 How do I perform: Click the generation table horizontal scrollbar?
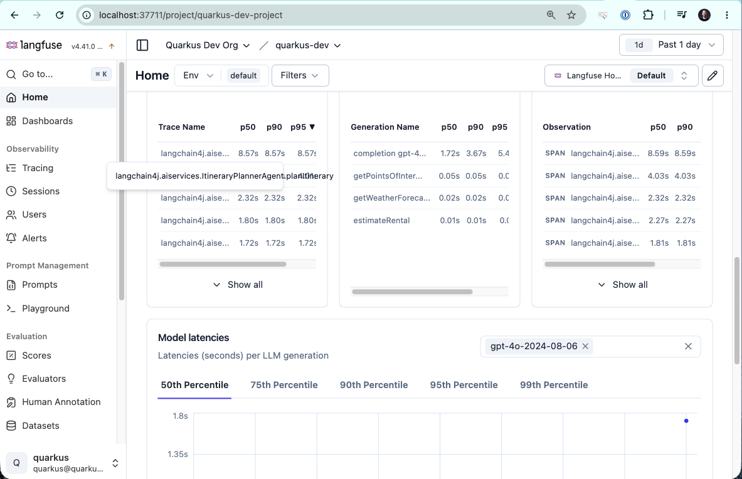coord(412,292)
